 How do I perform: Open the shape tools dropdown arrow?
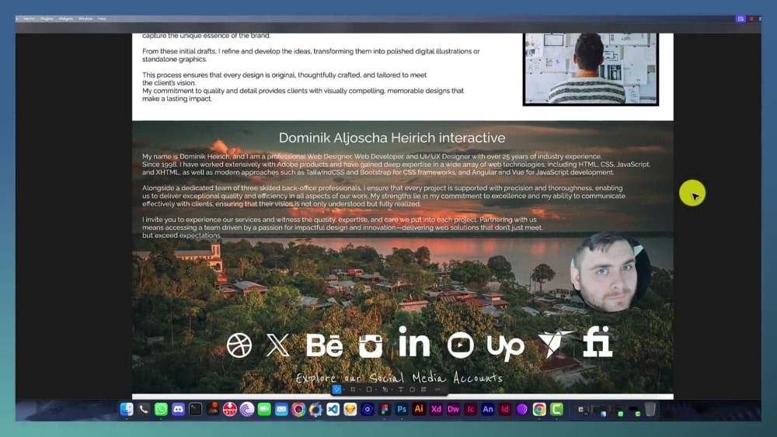376,390
